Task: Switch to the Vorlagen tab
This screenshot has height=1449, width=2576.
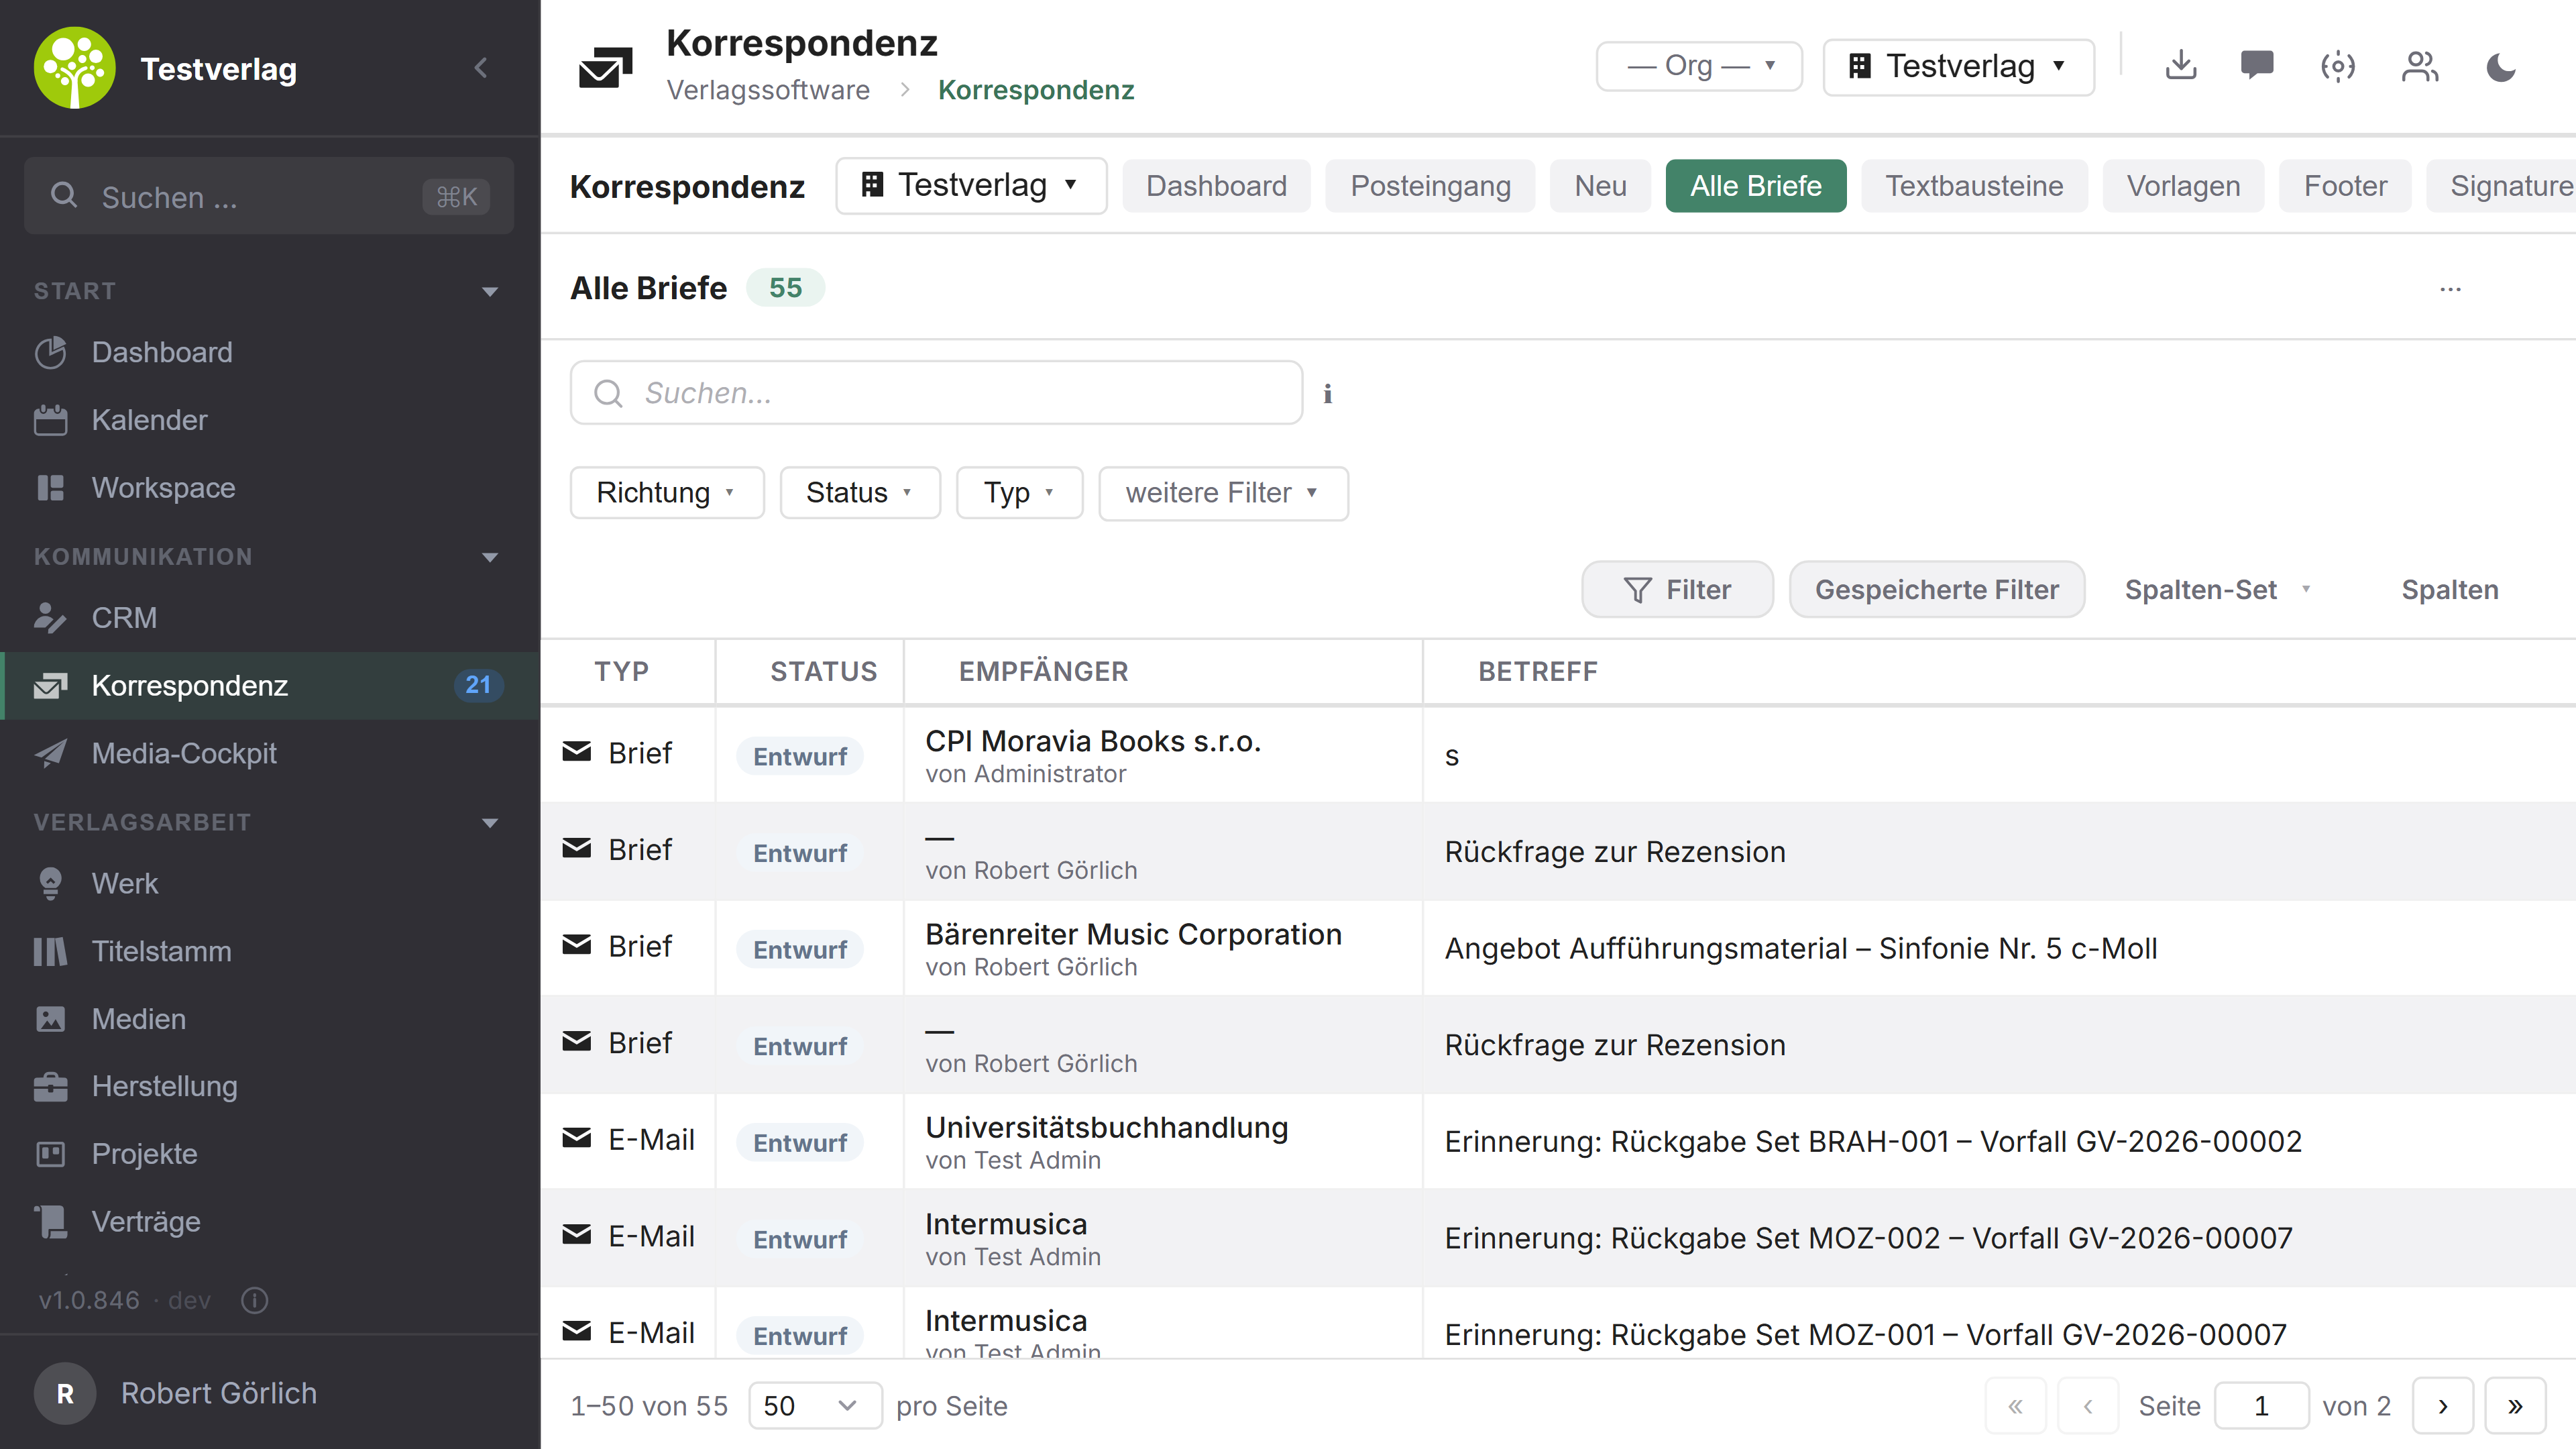Action: click(x=2183, y=186)
